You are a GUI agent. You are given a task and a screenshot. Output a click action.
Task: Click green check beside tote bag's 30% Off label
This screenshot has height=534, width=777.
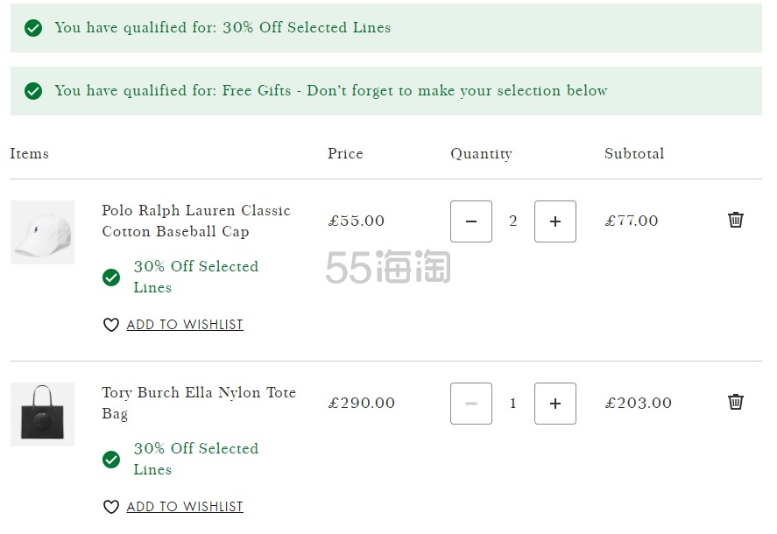[x=111, y=460]
